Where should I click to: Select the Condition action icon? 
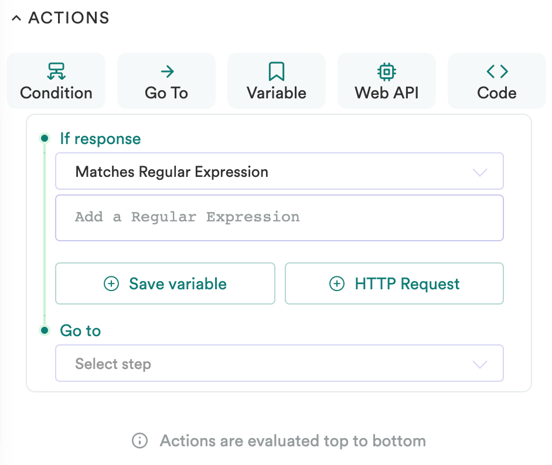click(x=56, y=71)
